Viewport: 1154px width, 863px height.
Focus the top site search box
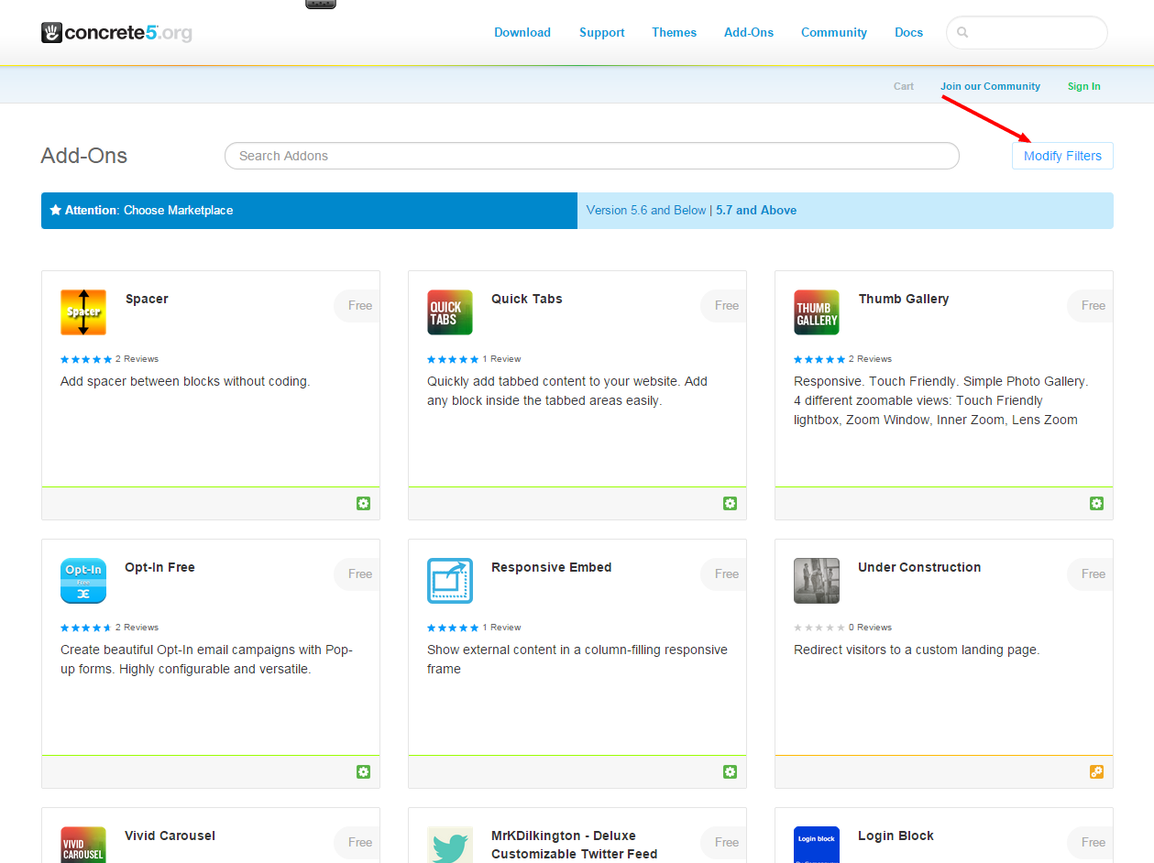tap(1027, 32)
